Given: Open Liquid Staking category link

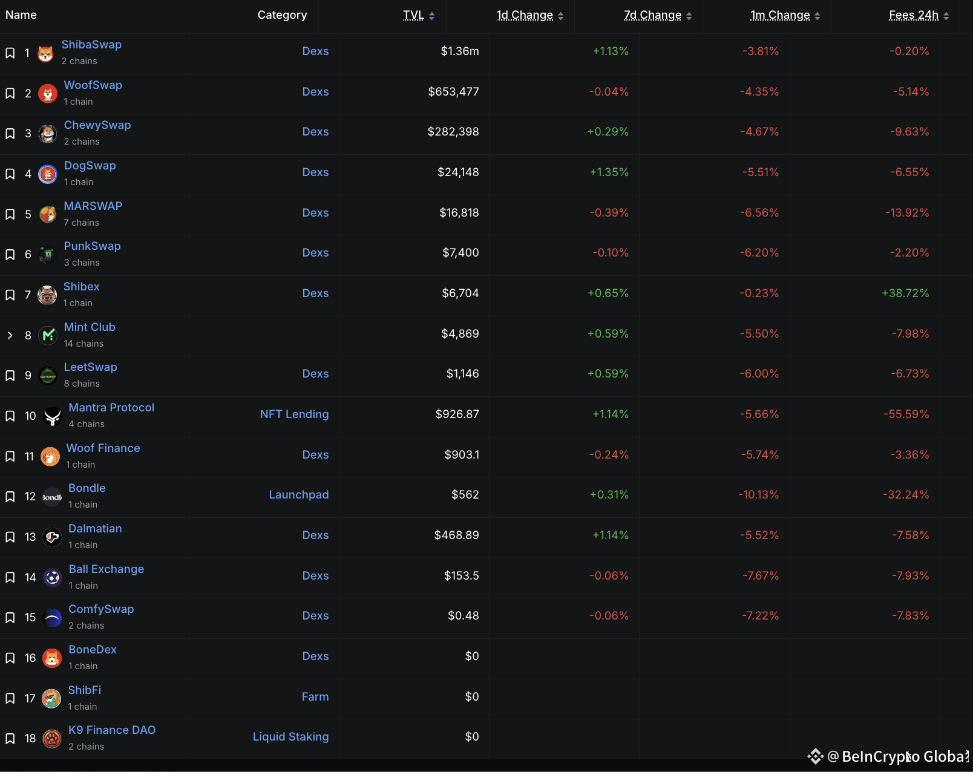Looking at the screenshot, I should click(291, 737).
